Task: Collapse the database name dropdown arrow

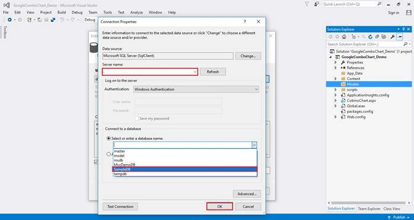Action: 254,145
